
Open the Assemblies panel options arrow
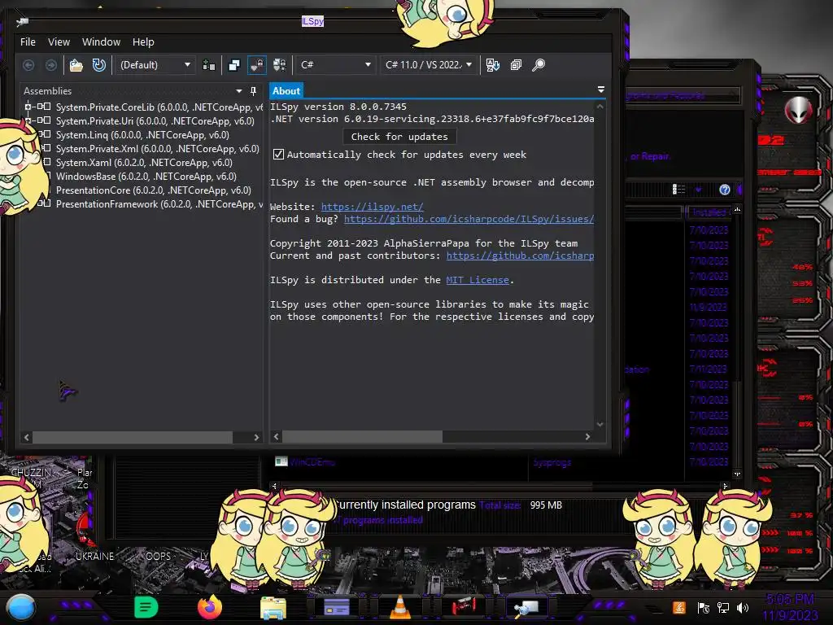[x=239, y=91]
